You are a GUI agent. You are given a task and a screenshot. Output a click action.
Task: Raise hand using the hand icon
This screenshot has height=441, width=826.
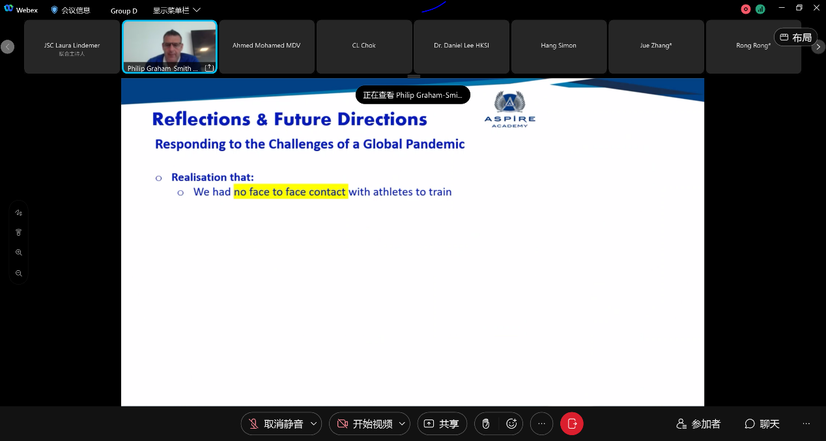click(485, 424)
